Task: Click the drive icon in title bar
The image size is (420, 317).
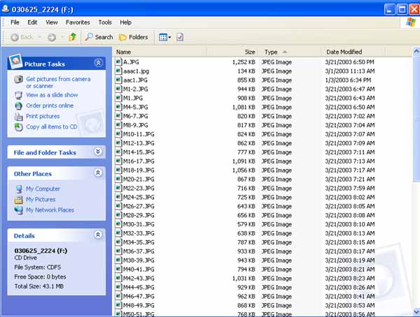Action: [x=5, y=9]
